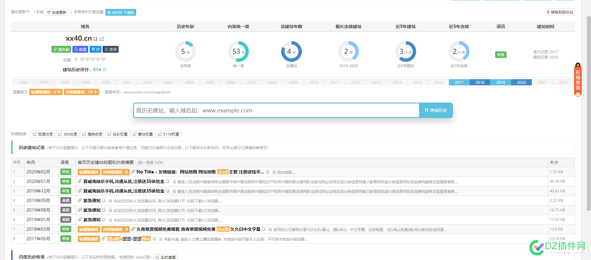Open the 5118权重 quick link
591x260 pixels.
pos(169,134)
